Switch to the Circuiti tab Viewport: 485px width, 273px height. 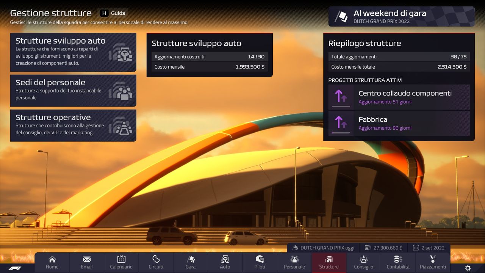click(156, 262)
